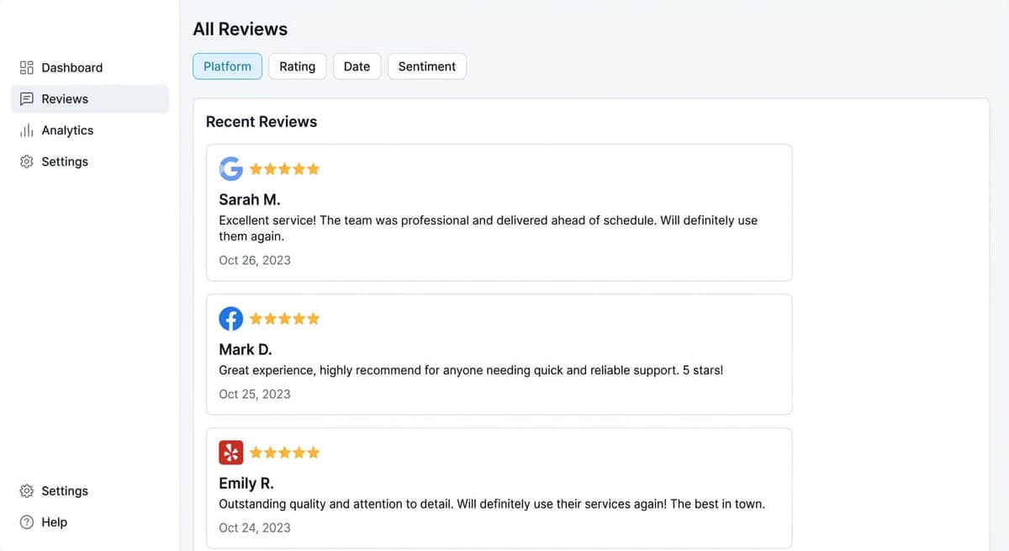Toggle the Platform filter

227,66
